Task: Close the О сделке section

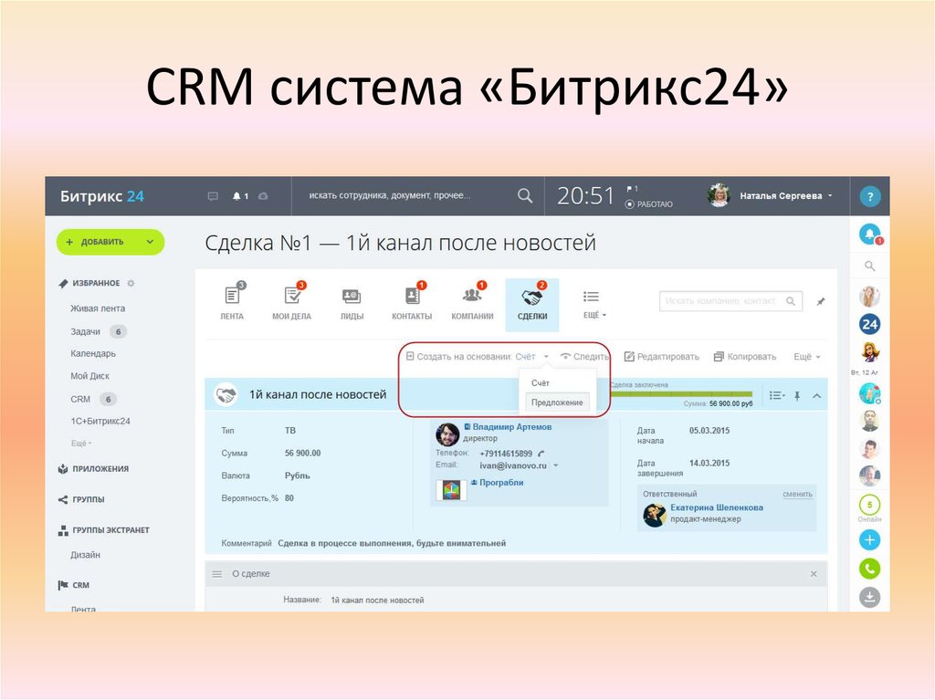Action: click(x=814, y=573)
